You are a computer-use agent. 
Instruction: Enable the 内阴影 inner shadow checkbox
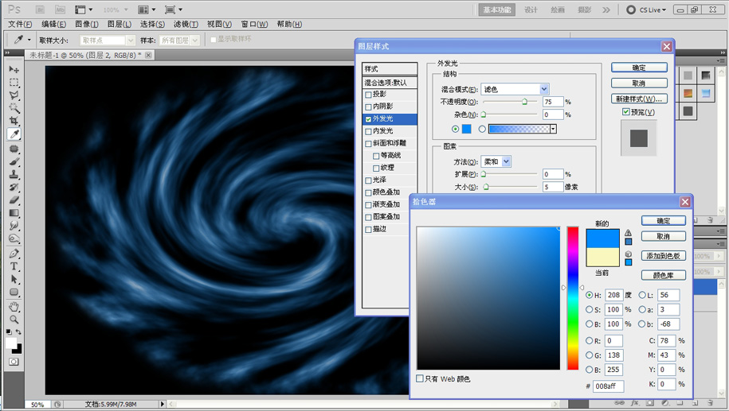(368, 107)
